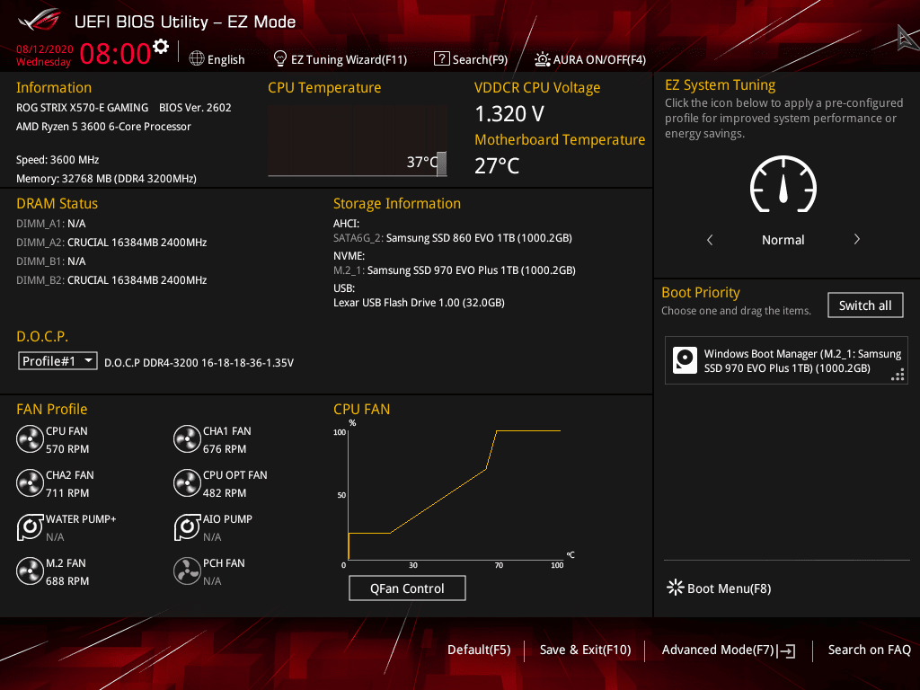Open the D.O.C.P. Profile#1 dropdown
The image size is (920, 690).
57,361
